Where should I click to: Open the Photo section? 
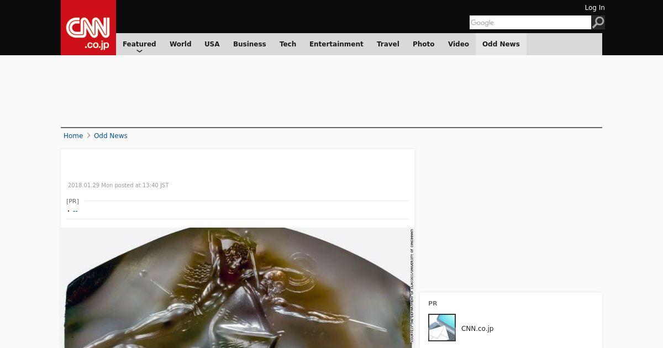pos(424,44)
